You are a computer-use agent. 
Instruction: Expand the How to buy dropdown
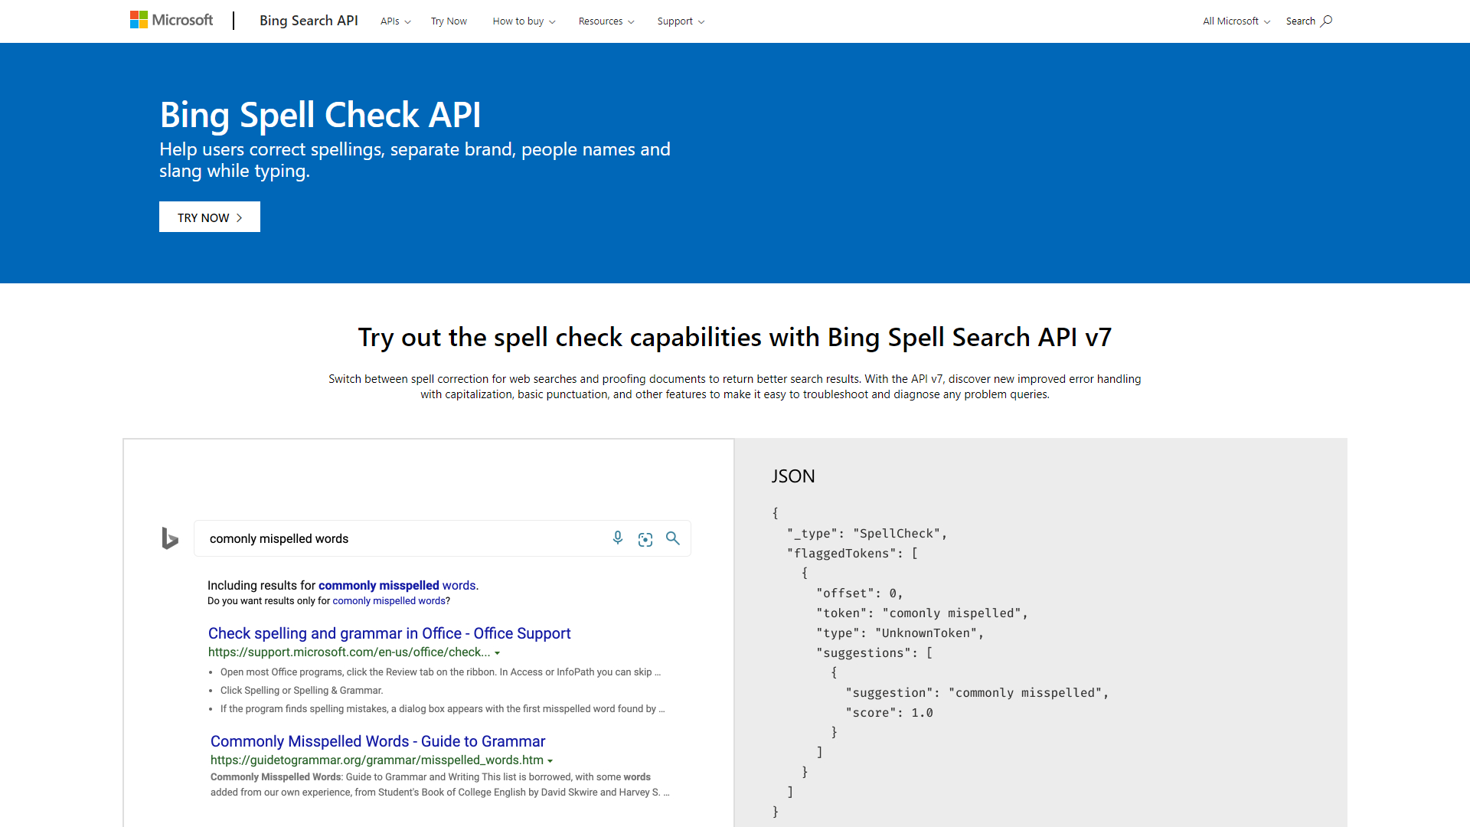(522, 21)
